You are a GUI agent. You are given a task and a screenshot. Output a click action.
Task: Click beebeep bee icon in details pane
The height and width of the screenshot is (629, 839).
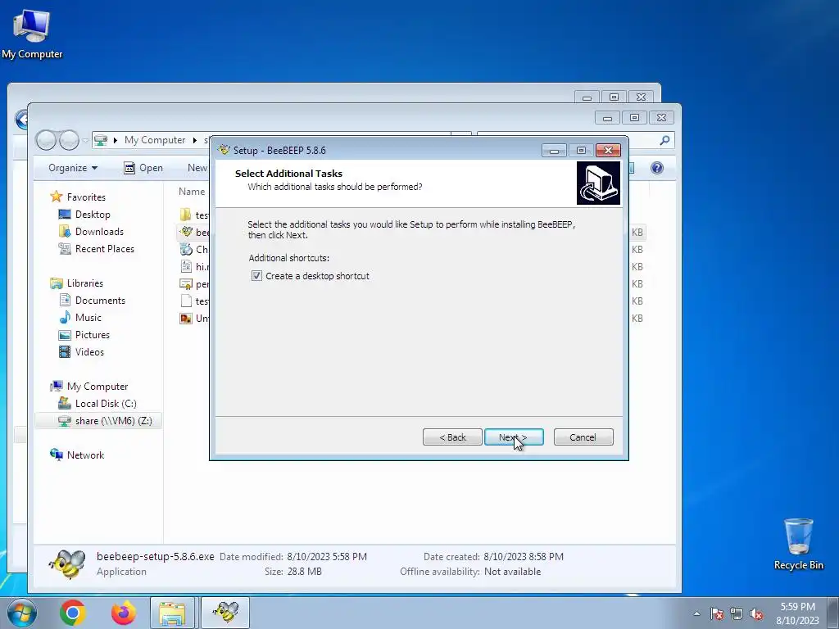tap(67, 563)
